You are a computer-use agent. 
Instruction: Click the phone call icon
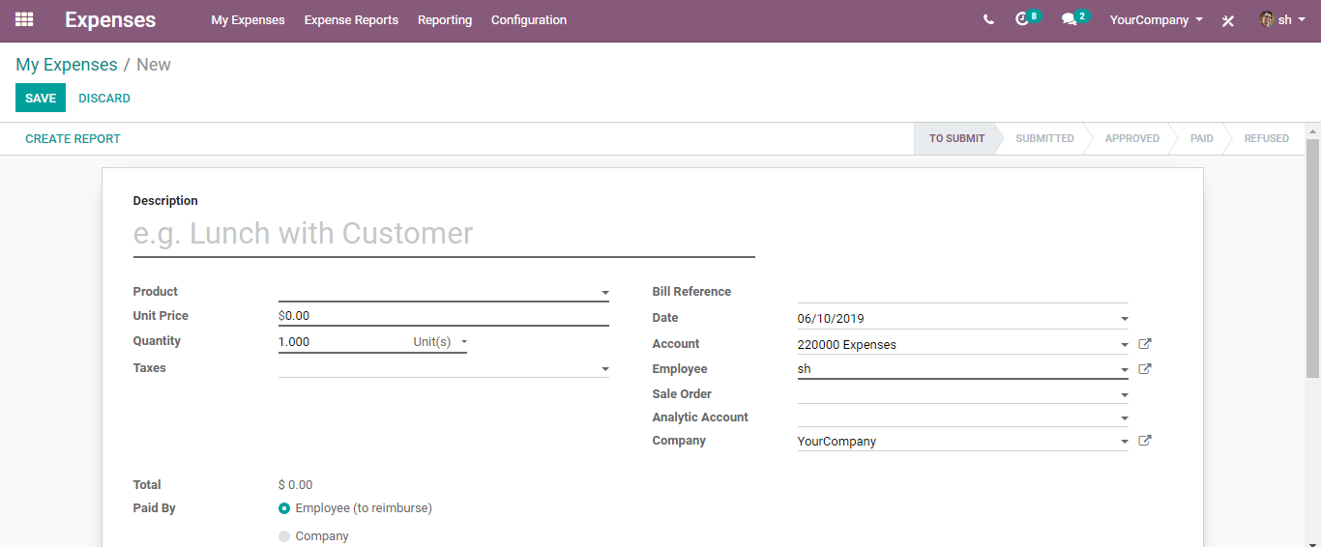click(x=988, y=19)
